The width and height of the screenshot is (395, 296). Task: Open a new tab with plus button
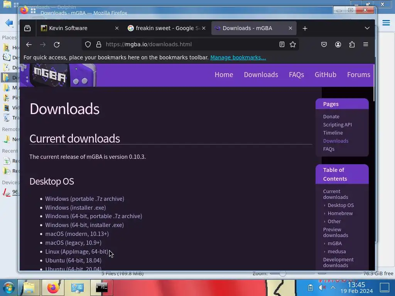[x=305, y=29]
